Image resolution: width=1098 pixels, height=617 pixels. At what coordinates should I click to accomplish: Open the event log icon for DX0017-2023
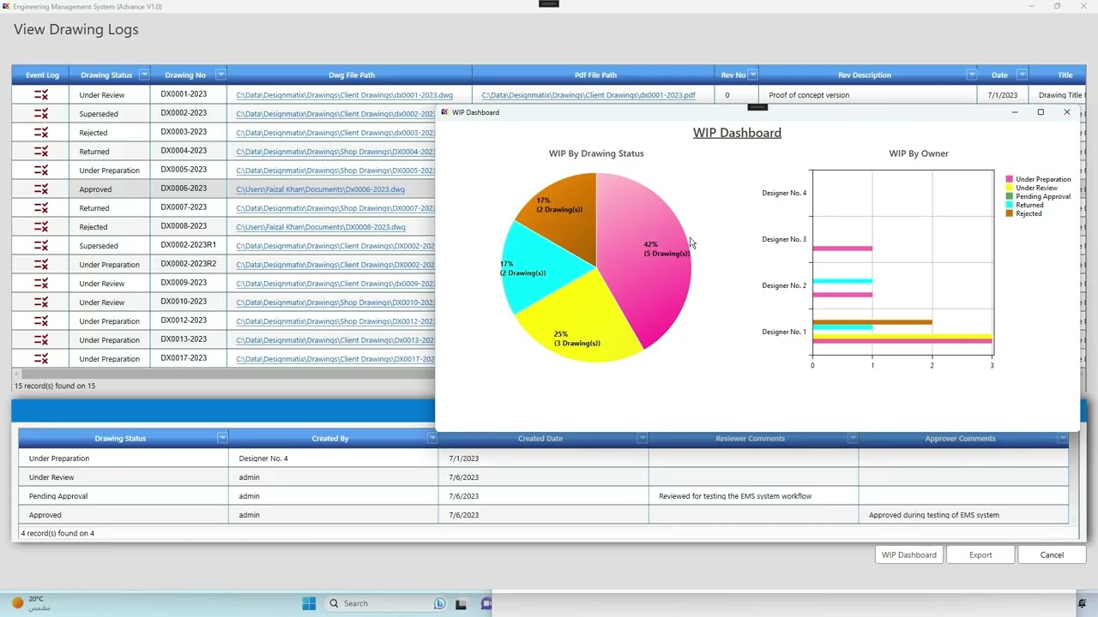[x=41, y=359]
